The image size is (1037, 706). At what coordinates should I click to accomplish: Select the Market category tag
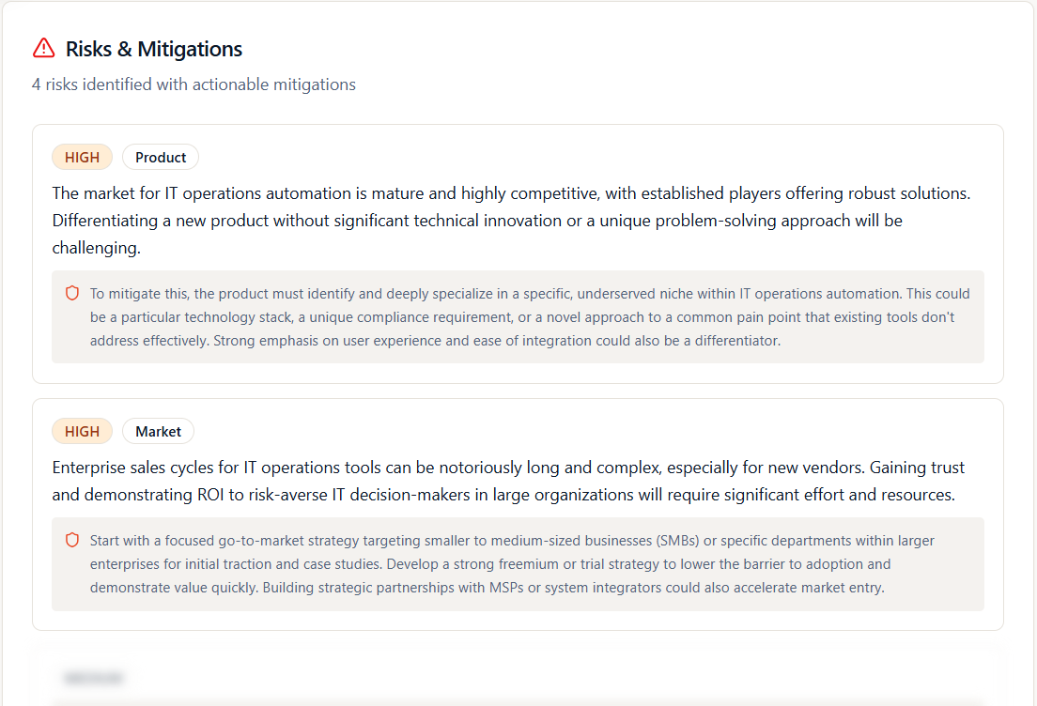[158, 431]
